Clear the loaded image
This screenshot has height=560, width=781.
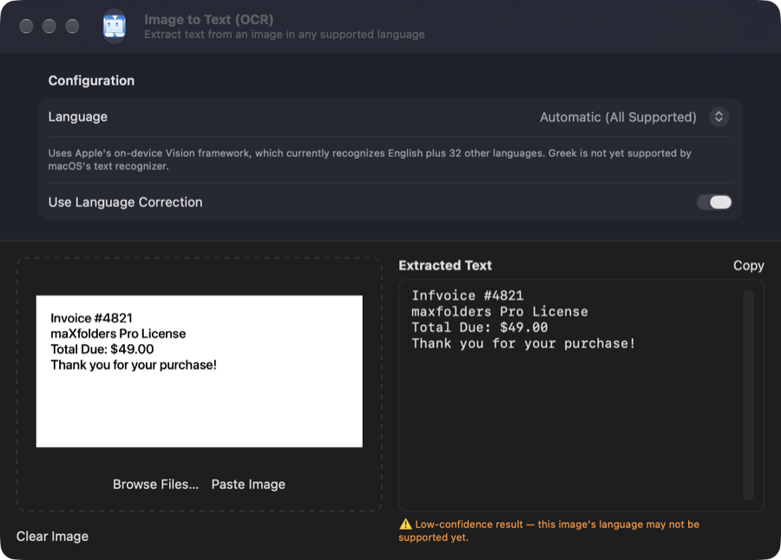point(52,536)
